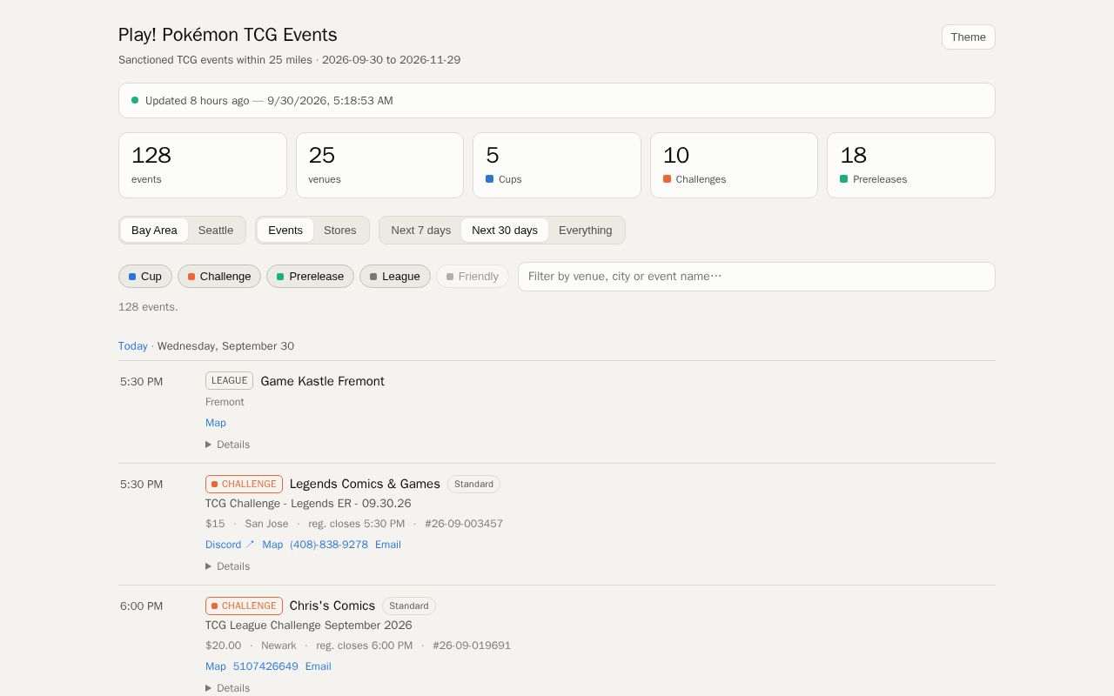This screenshot has width=1114, height=696.
Task: Click Standard tag next to Chris's Comics
Action: coord(409,606)
